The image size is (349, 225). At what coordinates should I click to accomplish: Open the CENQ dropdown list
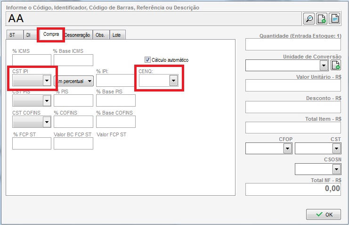(173, 81)
